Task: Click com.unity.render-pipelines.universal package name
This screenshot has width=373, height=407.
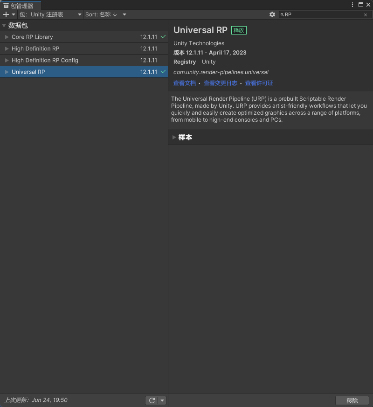Action: [x=221, y=72]
